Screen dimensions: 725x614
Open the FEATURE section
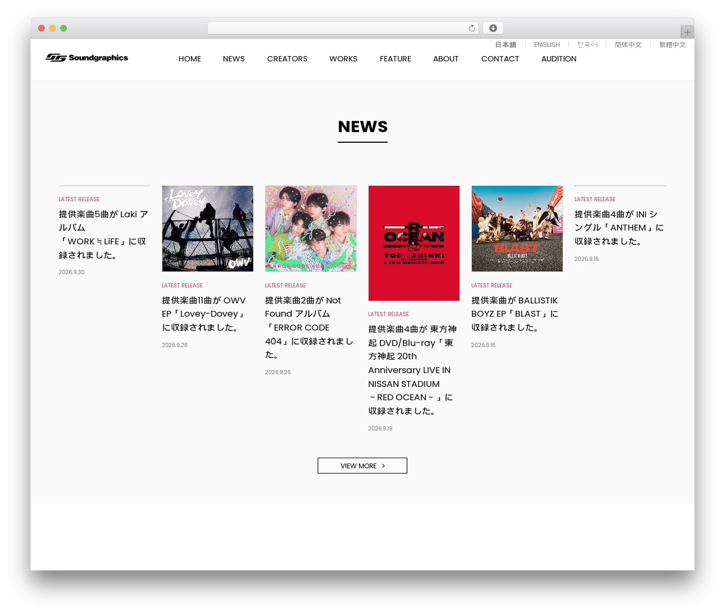(x=395, y=59)
